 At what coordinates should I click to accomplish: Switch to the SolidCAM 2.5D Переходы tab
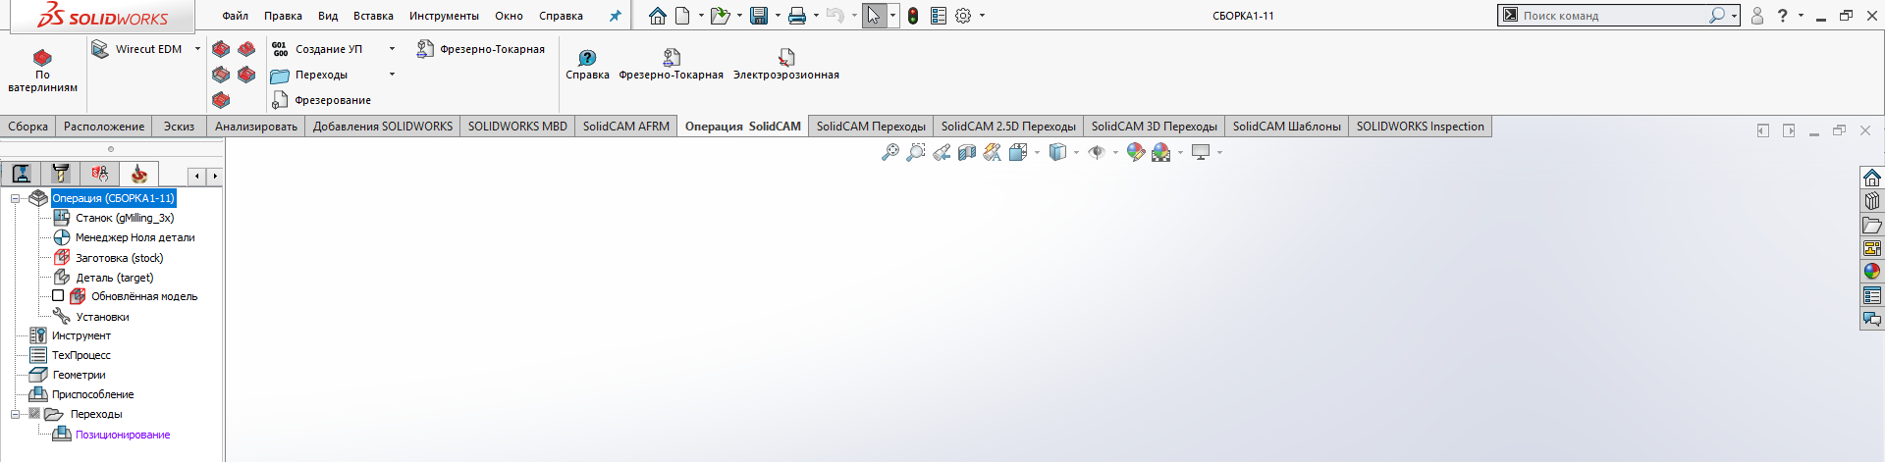click(1008, 127)
